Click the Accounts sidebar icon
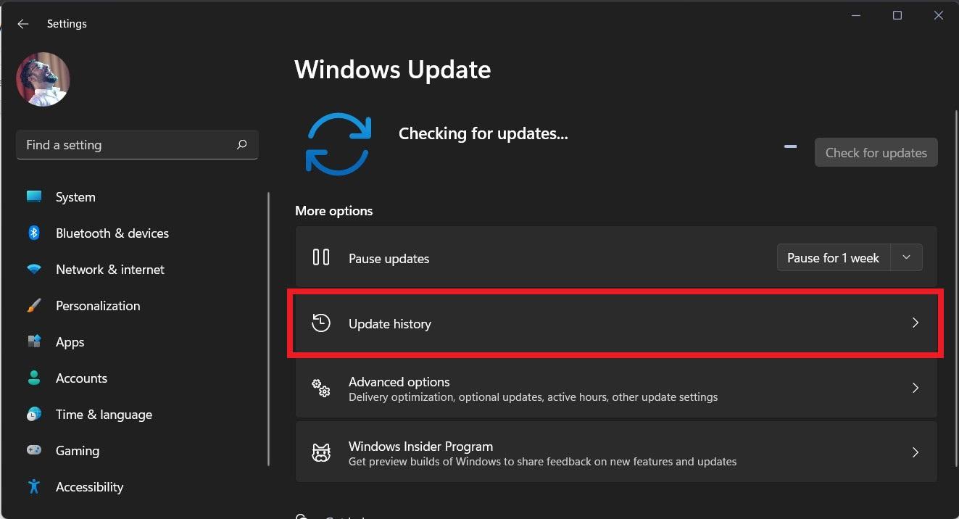Image resolution: width=959 pixels, height=519 pixels. pos(33,378)
